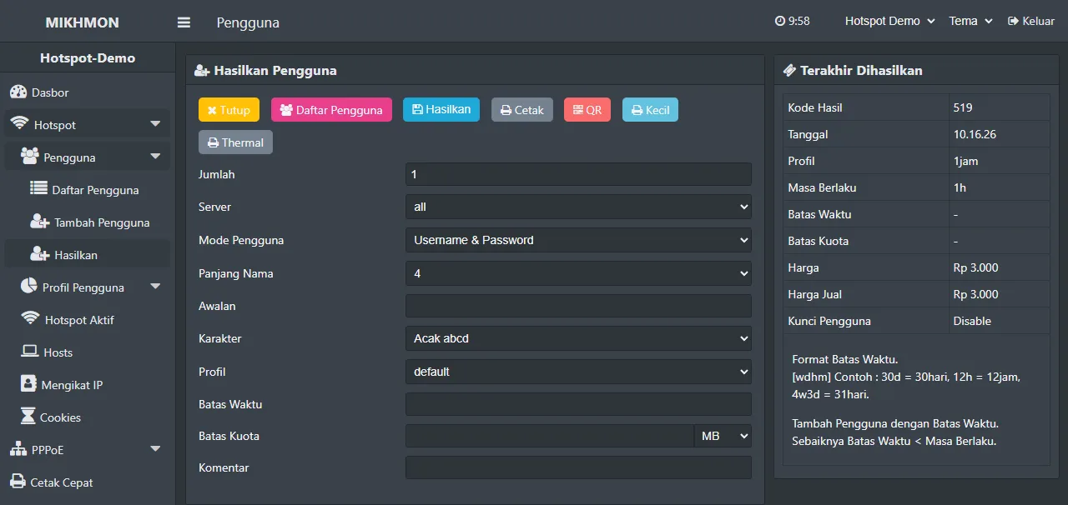Open the MB quota unit dropdown
This screenshot has height=505, width=1068.
click(723, 436)
